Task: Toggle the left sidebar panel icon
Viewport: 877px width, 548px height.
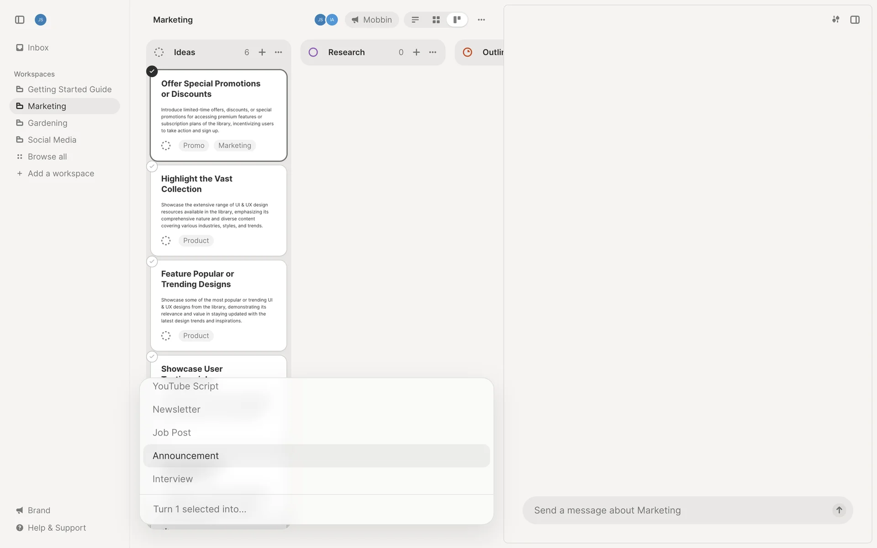Action: (x=20, y=20)
